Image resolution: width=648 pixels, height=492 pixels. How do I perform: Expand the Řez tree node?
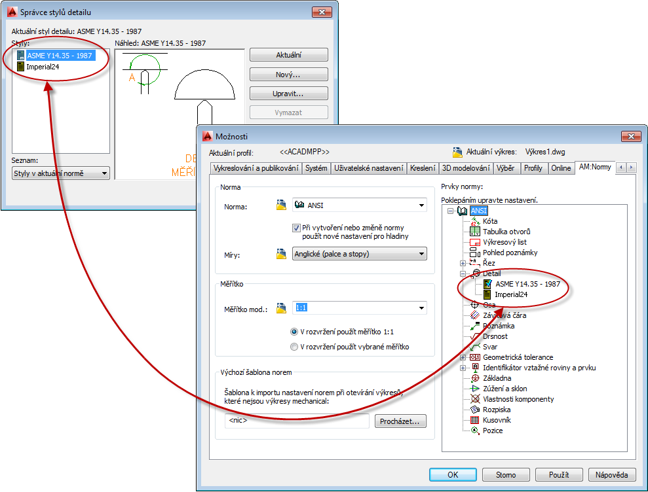point(463,263)
